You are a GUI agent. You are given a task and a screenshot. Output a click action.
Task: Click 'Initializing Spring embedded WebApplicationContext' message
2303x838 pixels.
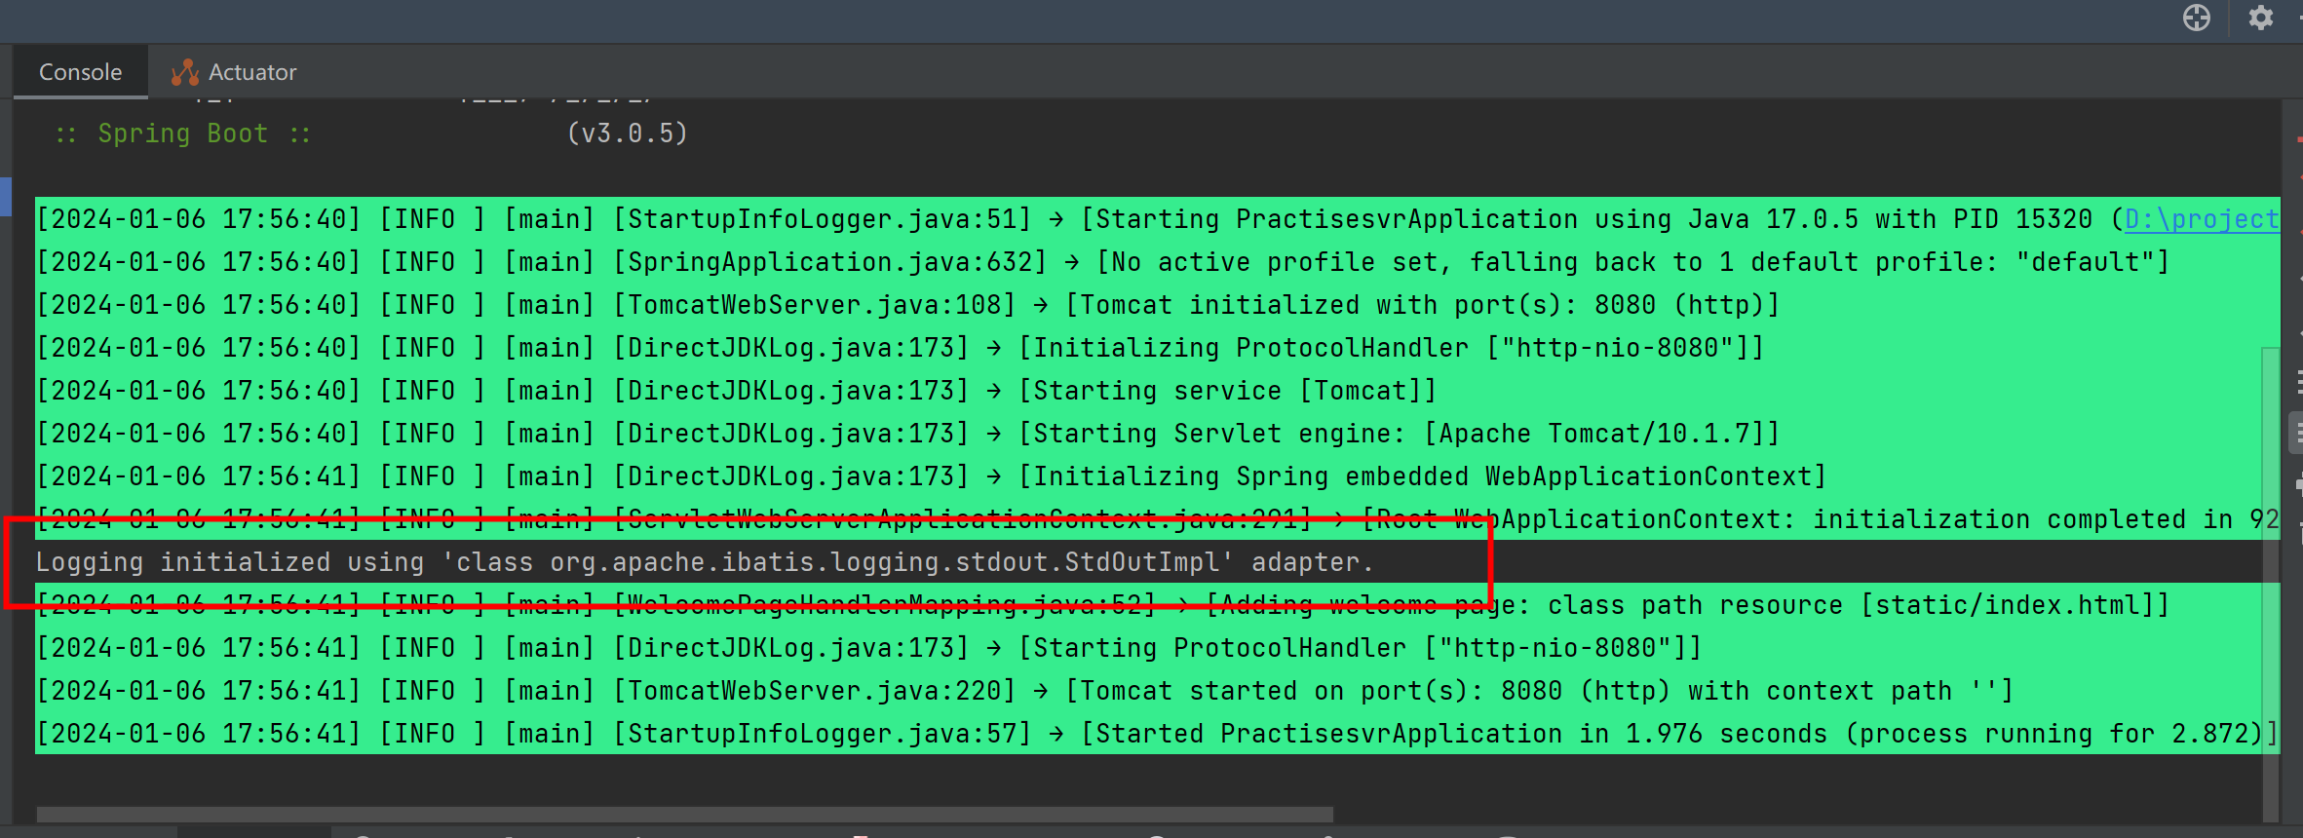[x=1423, y=476]
